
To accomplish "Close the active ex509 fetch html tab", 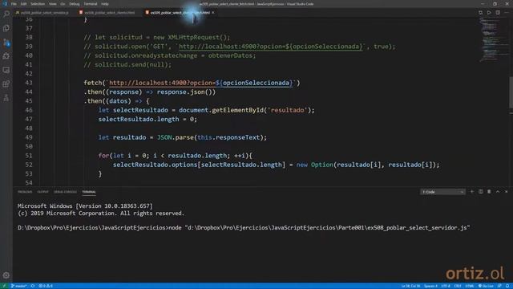I will (213, 13).
